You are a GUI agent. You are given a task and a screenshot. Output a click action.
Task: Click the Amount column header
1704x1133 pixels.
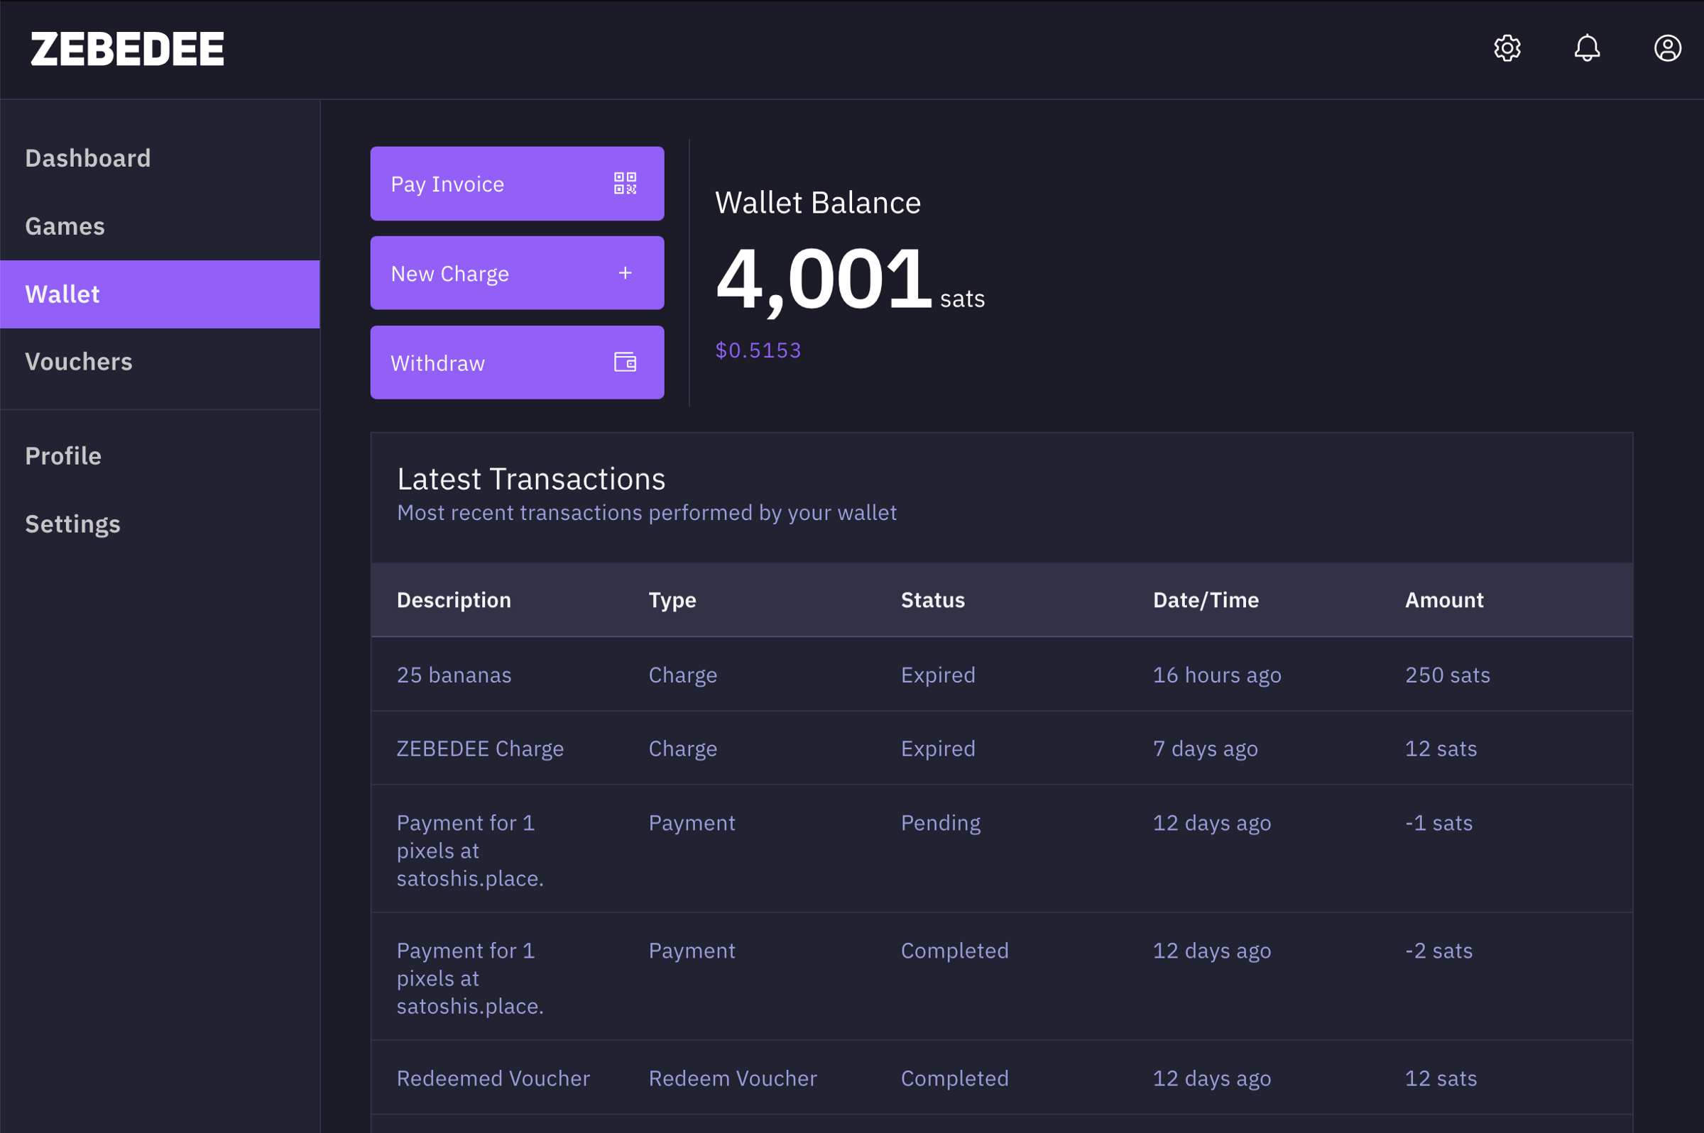point(1443,599)
